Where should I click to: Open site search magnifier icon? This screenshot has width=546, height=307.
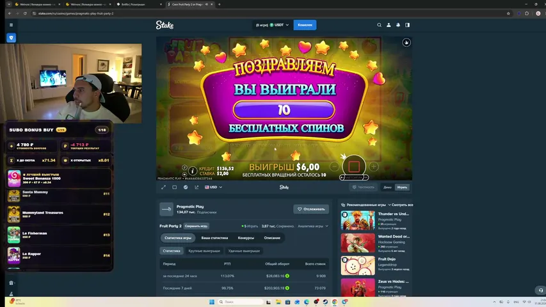point(379,25)
